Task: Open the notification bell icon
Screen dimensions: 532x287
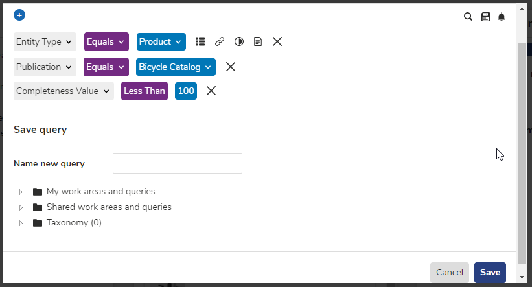Action: pos(502,17)
